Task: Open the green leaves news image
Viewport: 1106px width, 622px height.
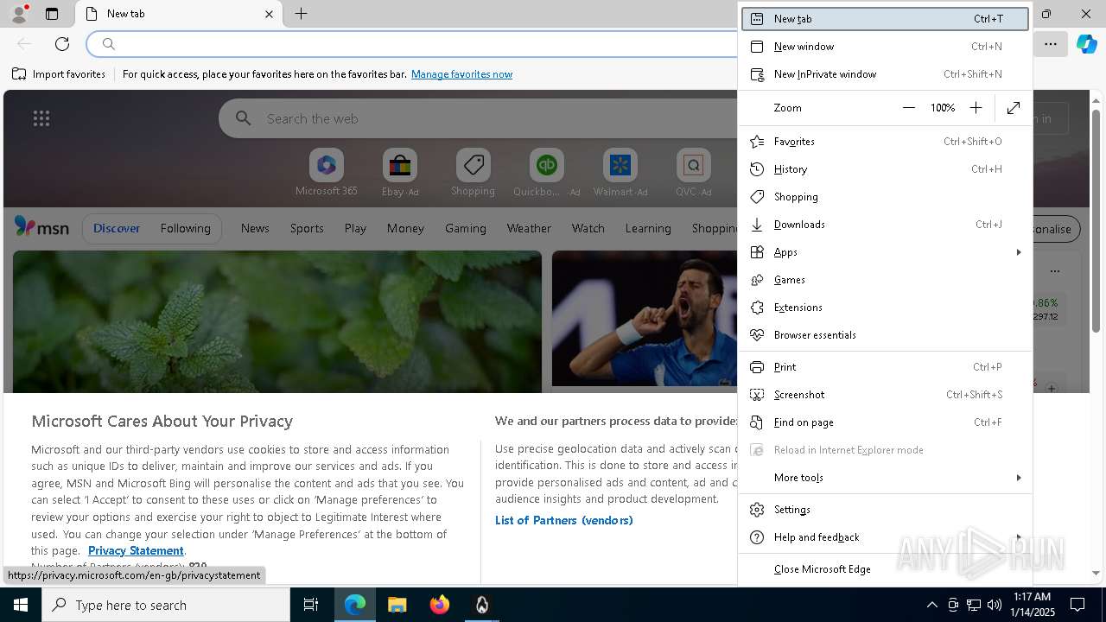Action: click(x=277, y=321)
